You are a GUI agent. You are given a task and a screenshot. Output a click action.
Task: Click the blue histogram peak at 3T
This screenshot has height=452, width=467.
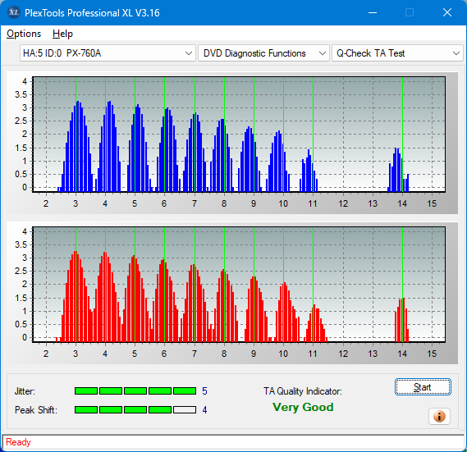click(x=78, y=147)
